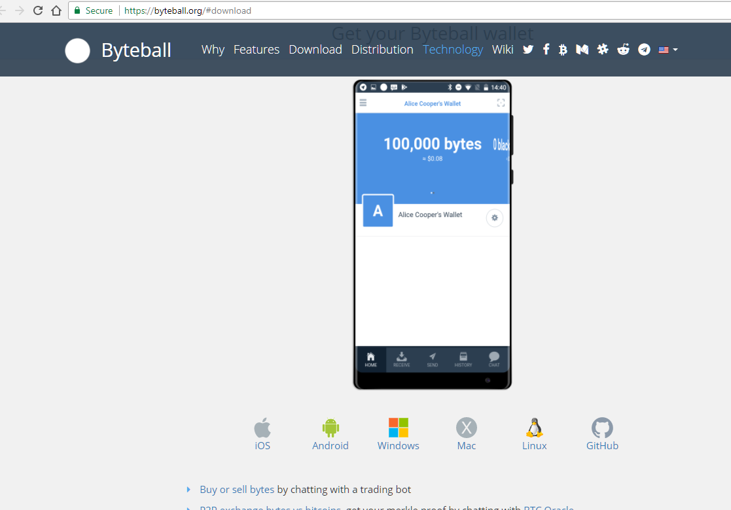
Task: Open Distribution in navbar
Action: click(x=382, y=50)
